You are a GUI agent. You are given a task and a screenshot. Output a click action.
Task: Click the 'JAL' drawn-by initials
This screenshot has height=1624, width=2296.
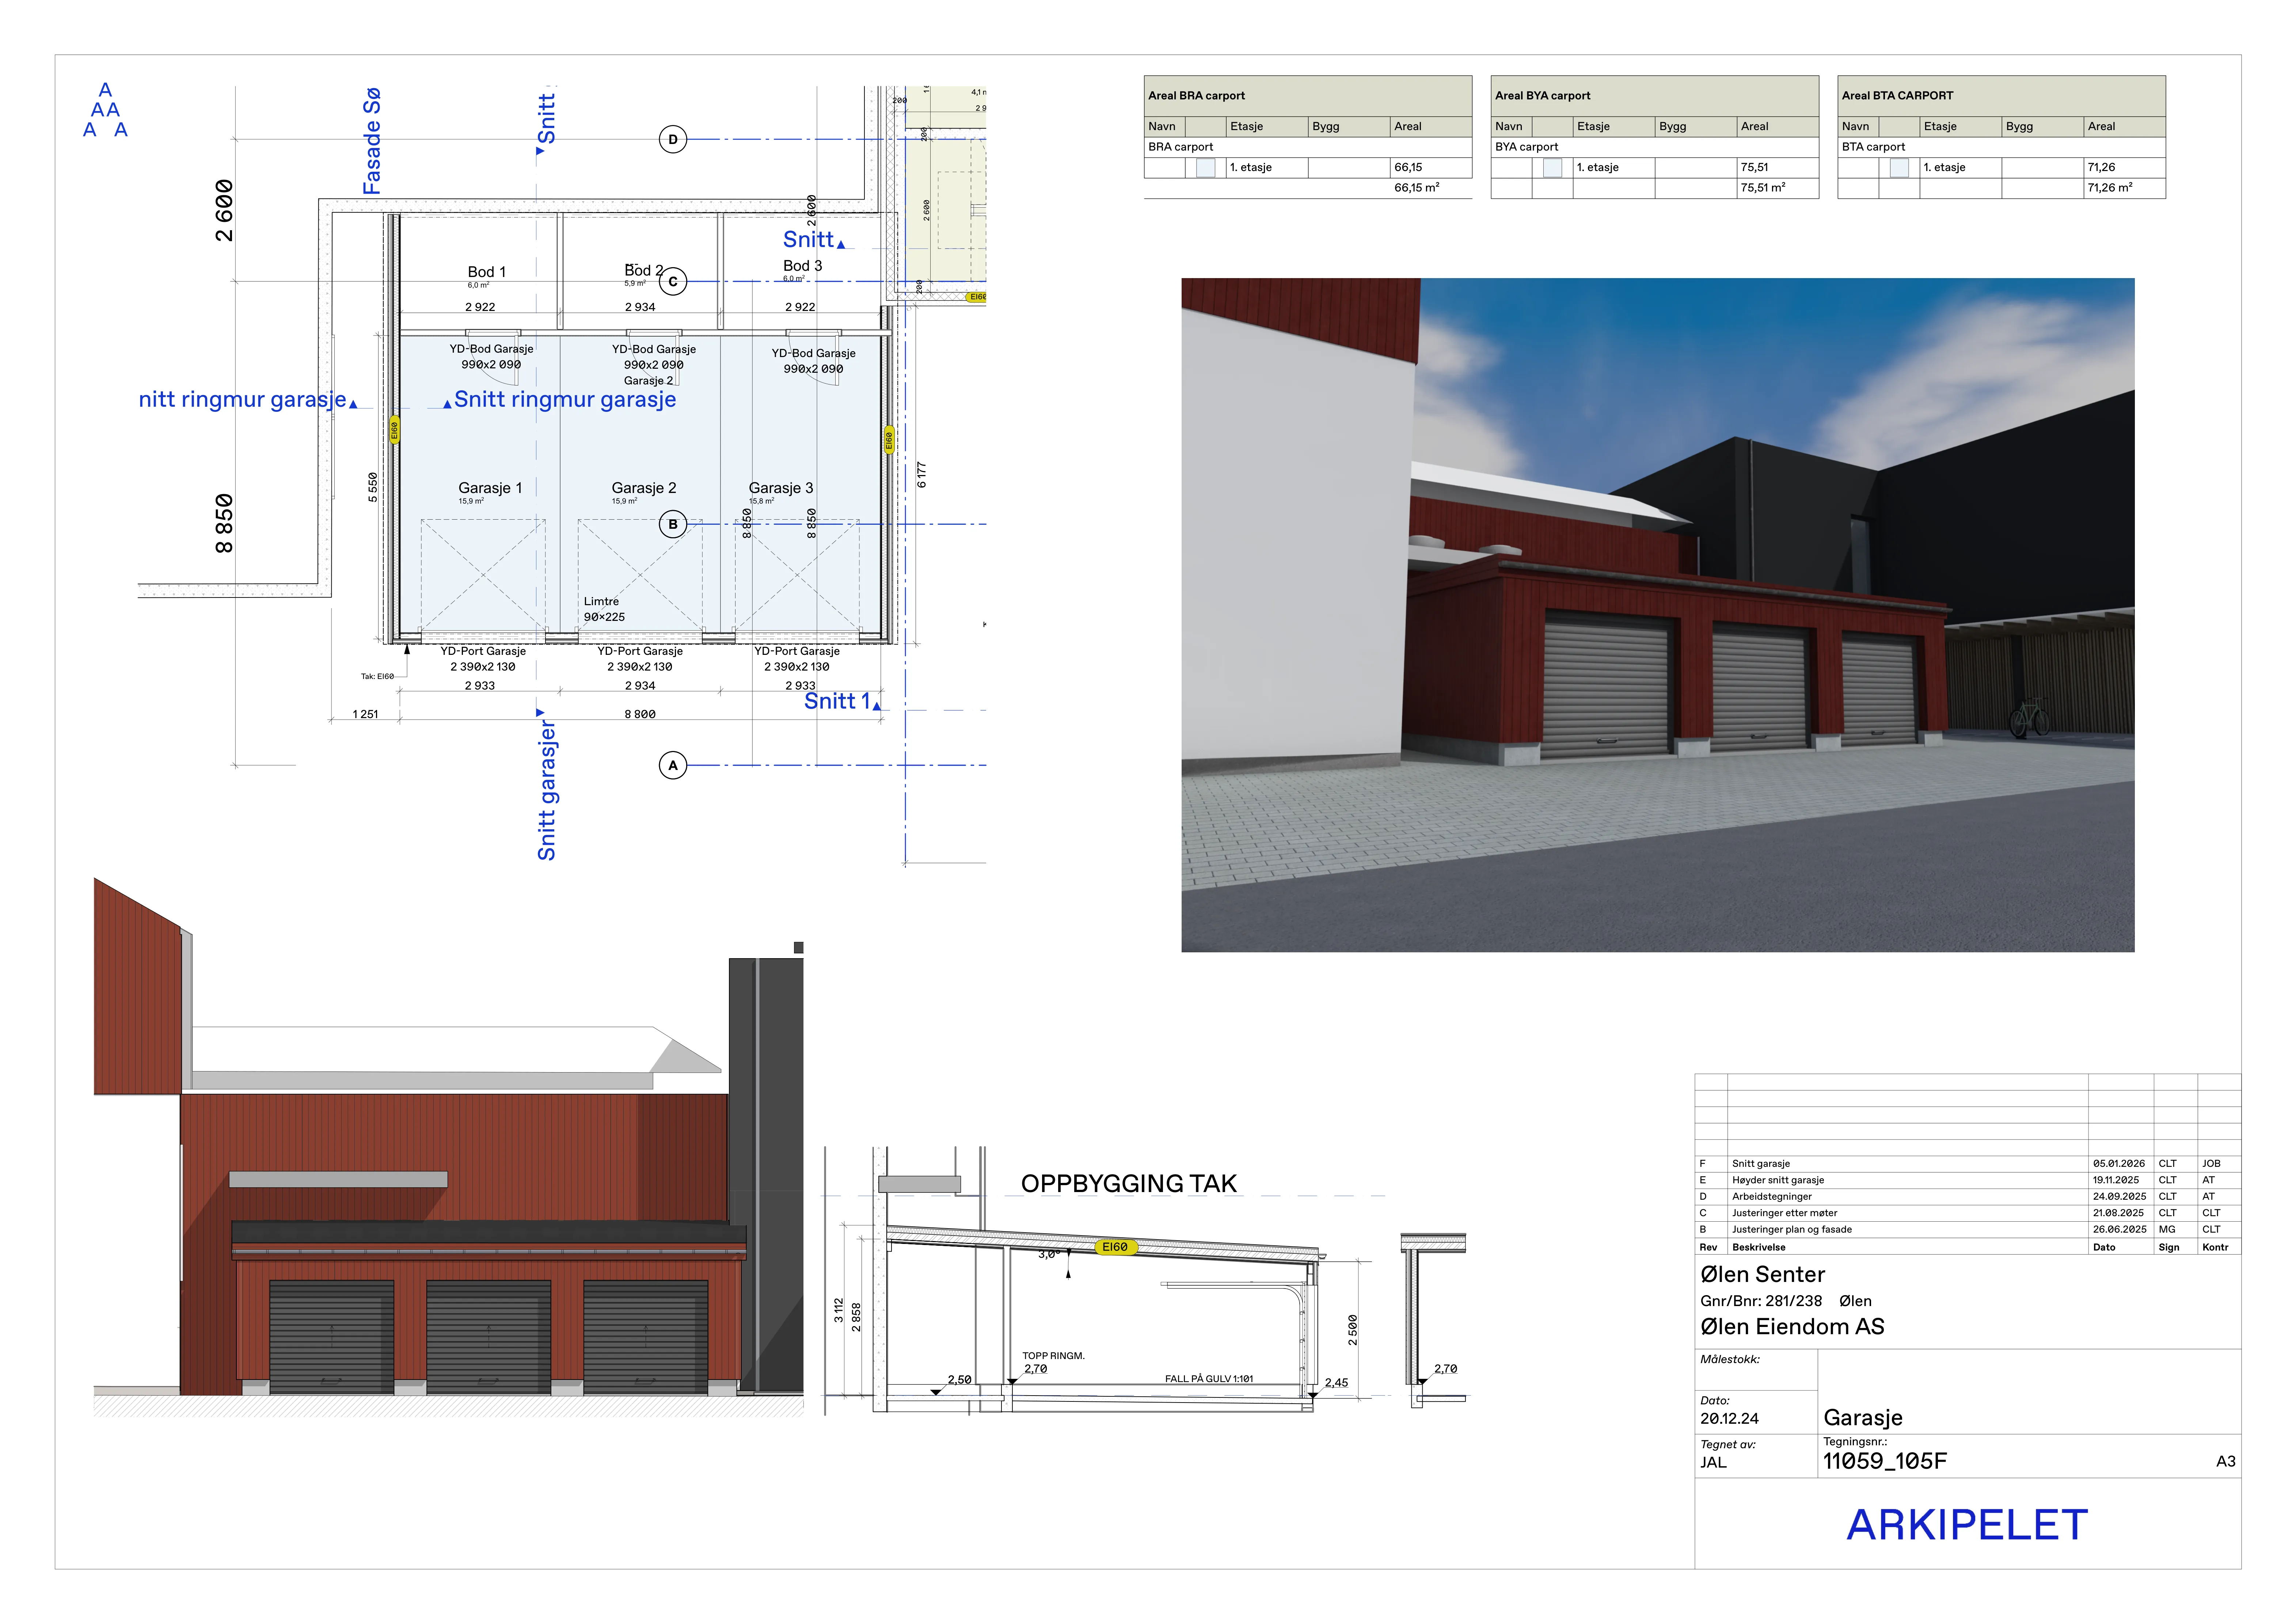tap(1713, 1463)
